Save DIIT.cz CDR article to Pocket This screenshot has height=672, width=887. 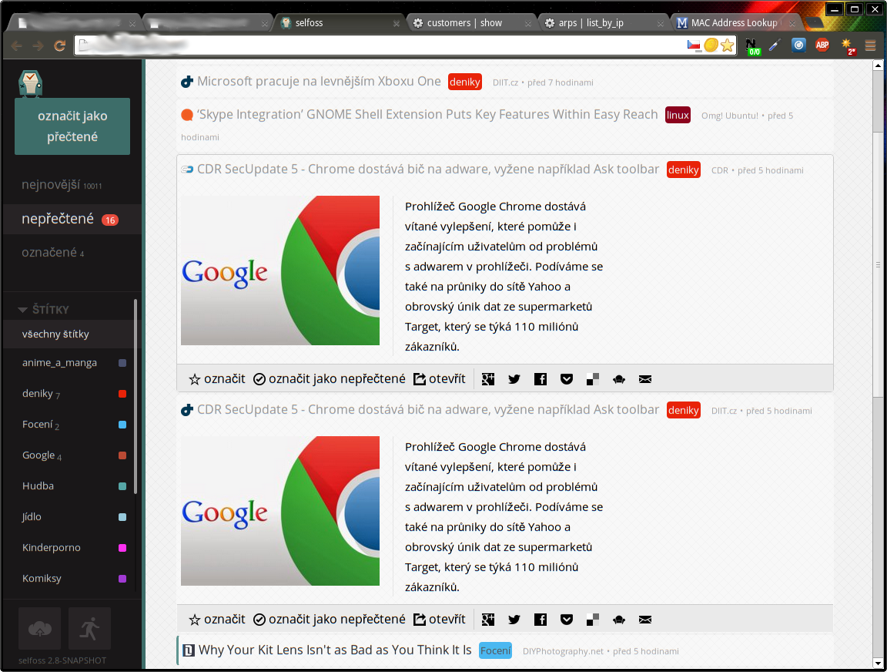[x=566, y=620]
